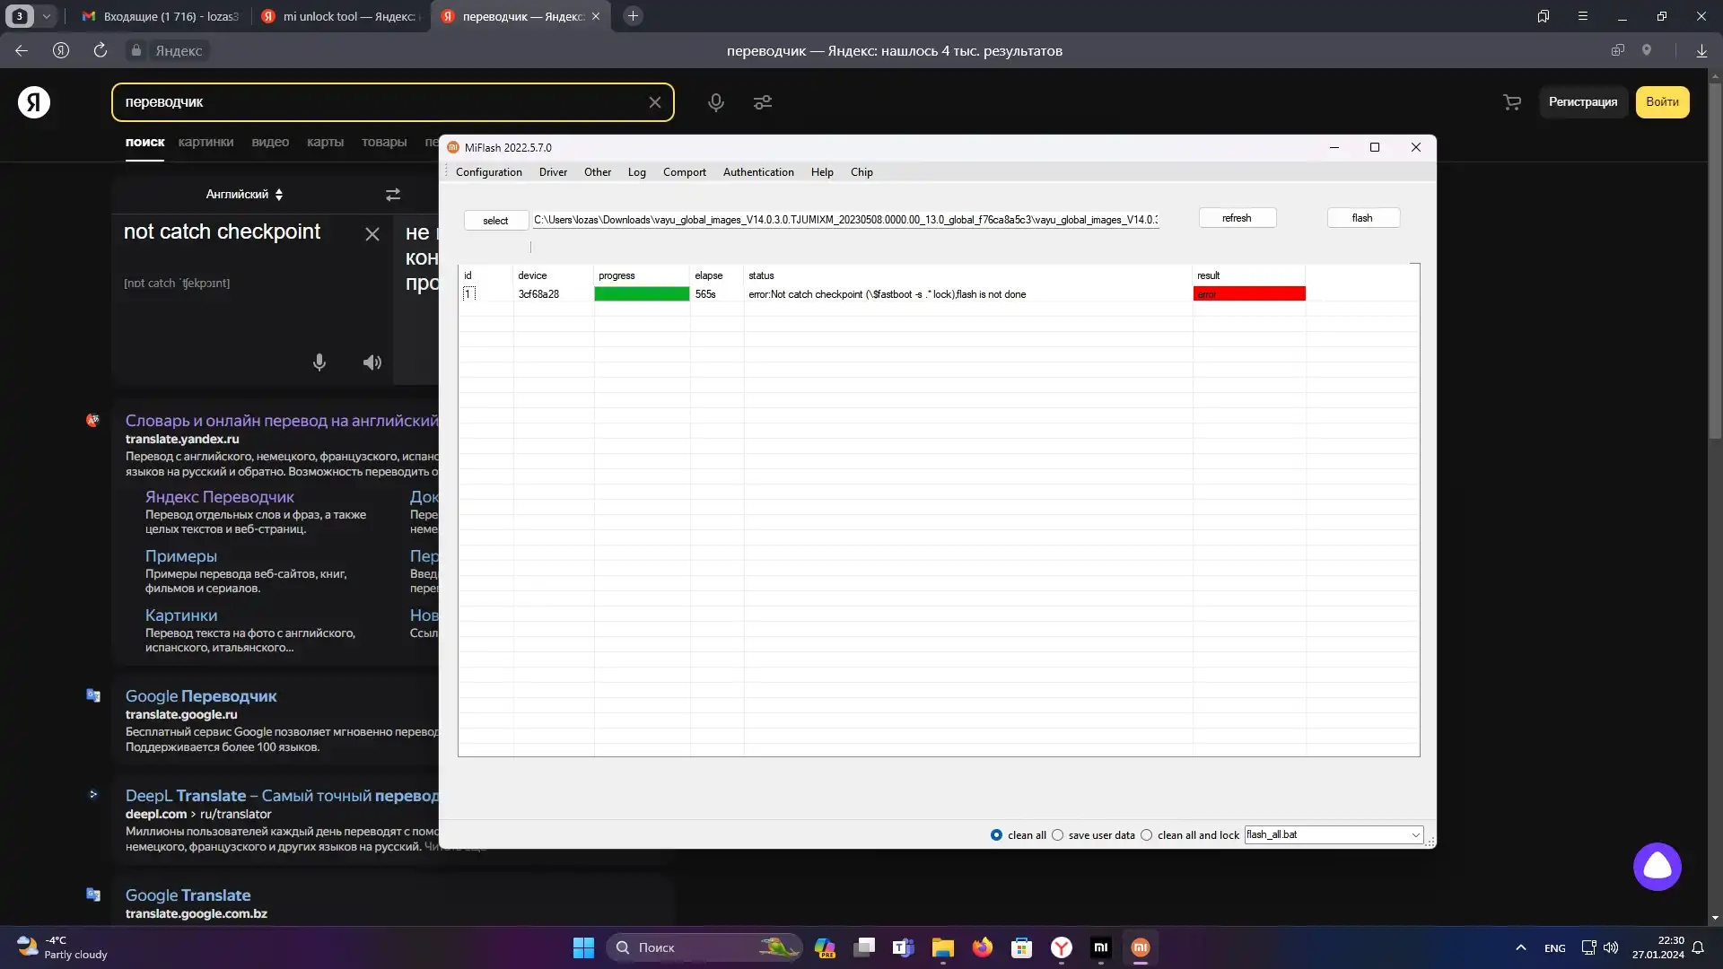Open the Other menu in MiFlash
Image resolution: width=1723 pixels, height=969 pixels.
[x=598, y=172]
